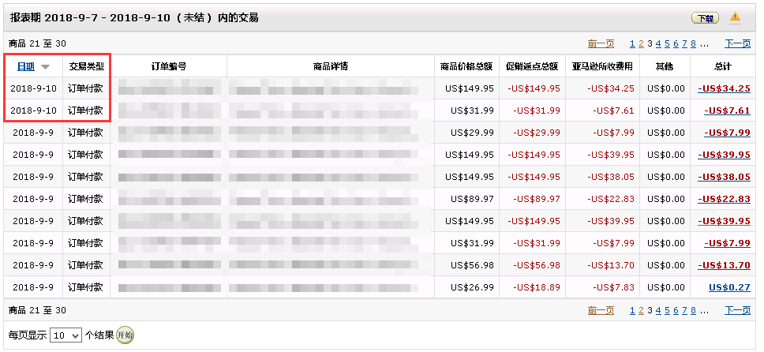
Task: Sort by the 日期 column header link
Action: [26, 66]
